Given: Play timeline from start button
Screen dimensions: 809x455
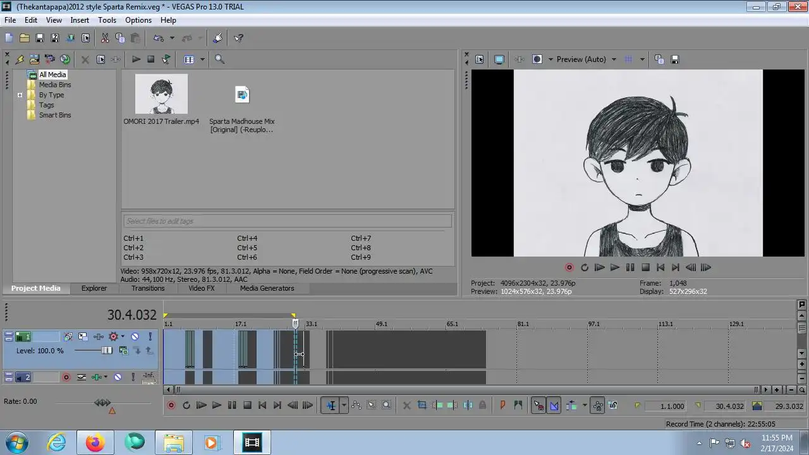Looking at the screenshot, I should point(201,406).
